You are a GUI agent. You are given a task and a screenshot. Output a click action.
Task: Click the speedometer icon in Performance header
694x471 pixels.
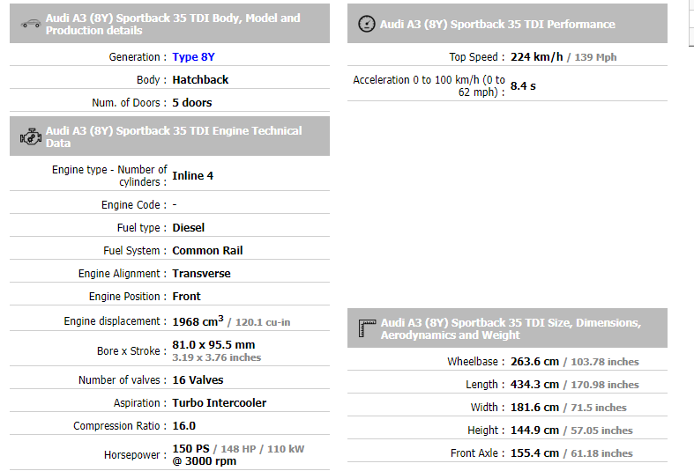pyautogui.click(x=367, y=24)
